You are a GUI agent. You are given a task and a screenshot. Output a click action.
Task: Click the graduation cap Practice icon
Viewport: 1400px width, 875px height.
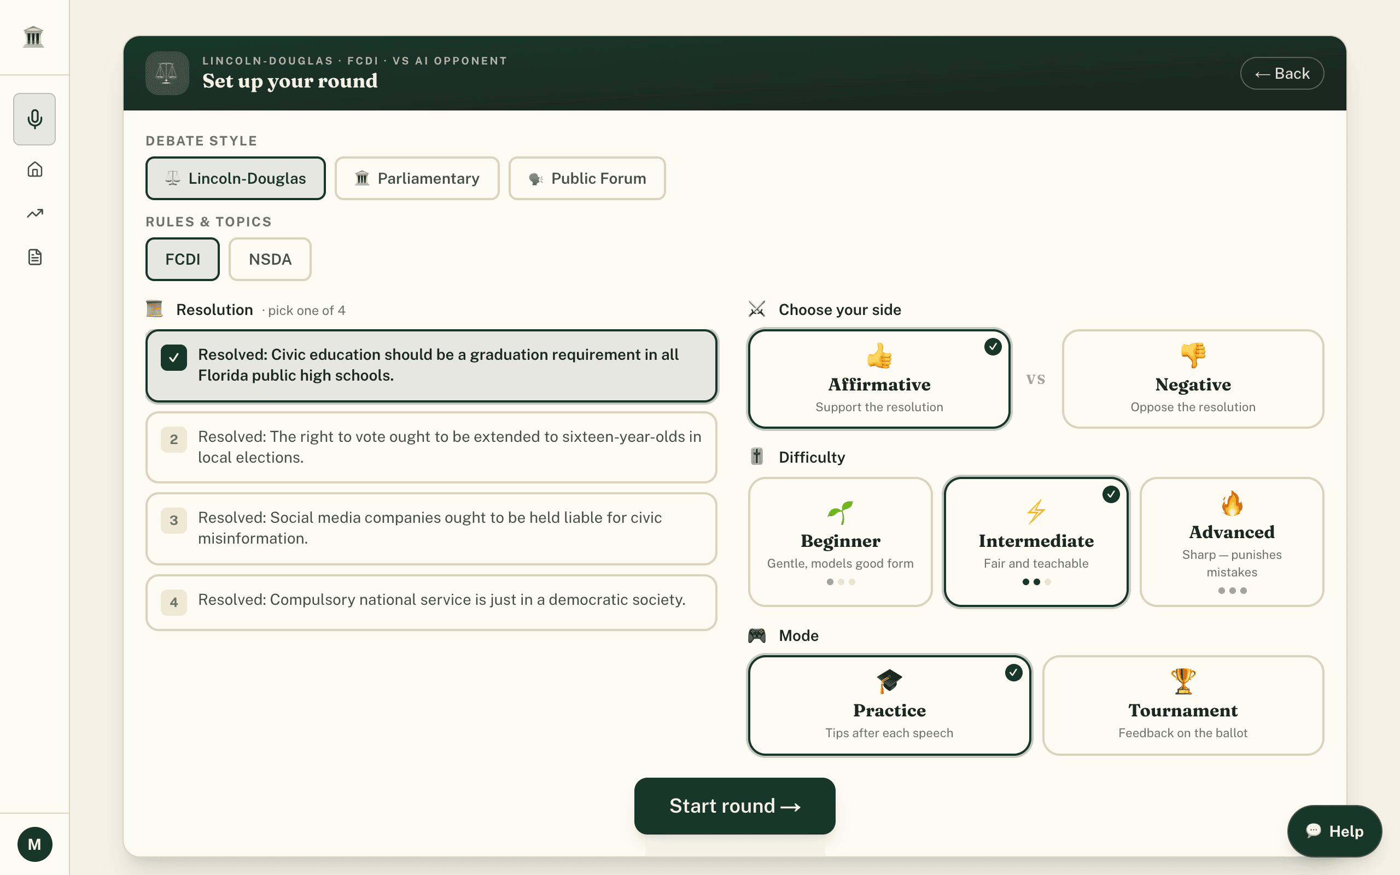pos(889,681)
